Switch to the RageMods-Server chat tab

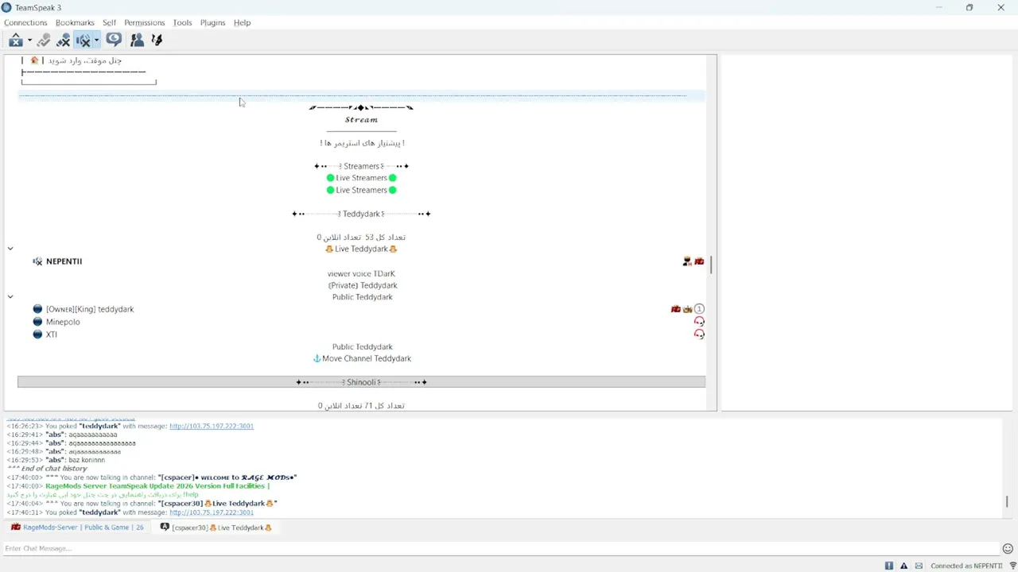click(77, 528)
